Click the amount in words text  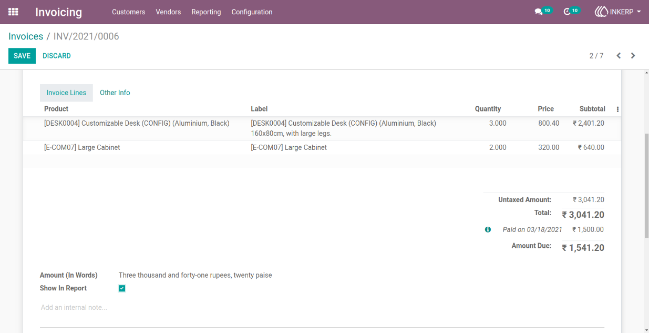pos(195,275)
